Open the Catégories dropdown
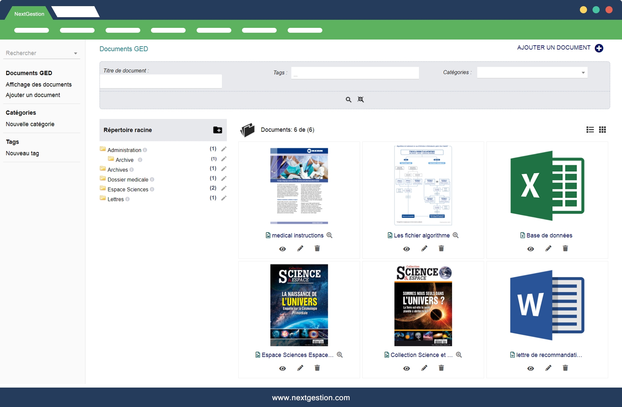 [x=532, y=73]
